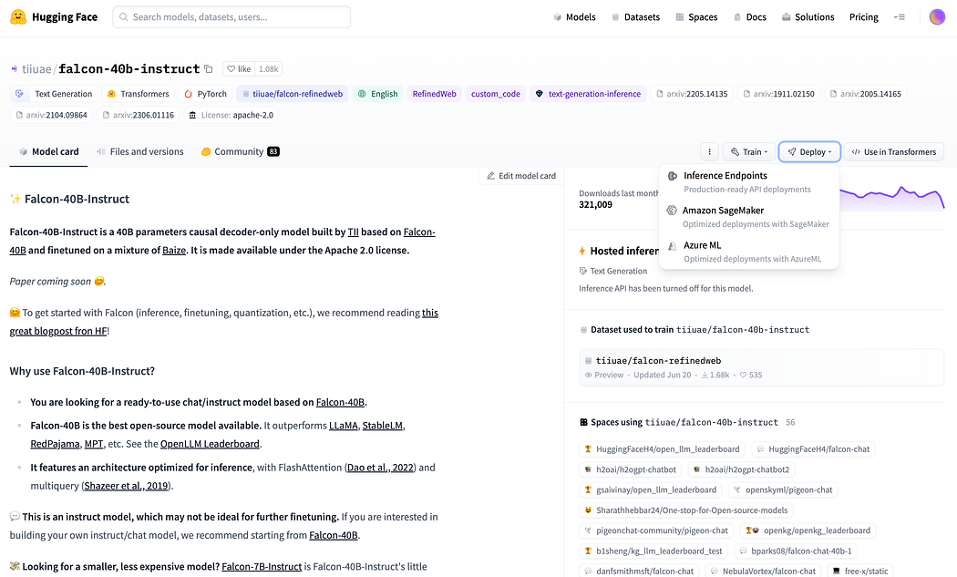Open pigeonchat-community/pigeon-chat space

click(x=656, y=531)
